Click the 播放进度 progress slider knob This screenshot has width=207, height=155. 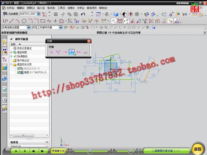click(x=89, y=151)
